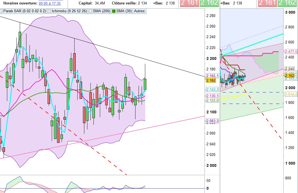This screenshot has height=193, width=298.
Task: Select the last green candlestick on the left chart
Action: pyautogui.click(x=145, y=84)
